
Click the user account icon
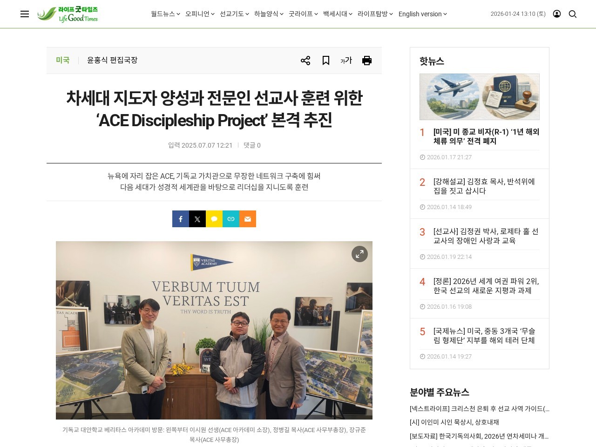pyautogui.click(x=557, y=14)
